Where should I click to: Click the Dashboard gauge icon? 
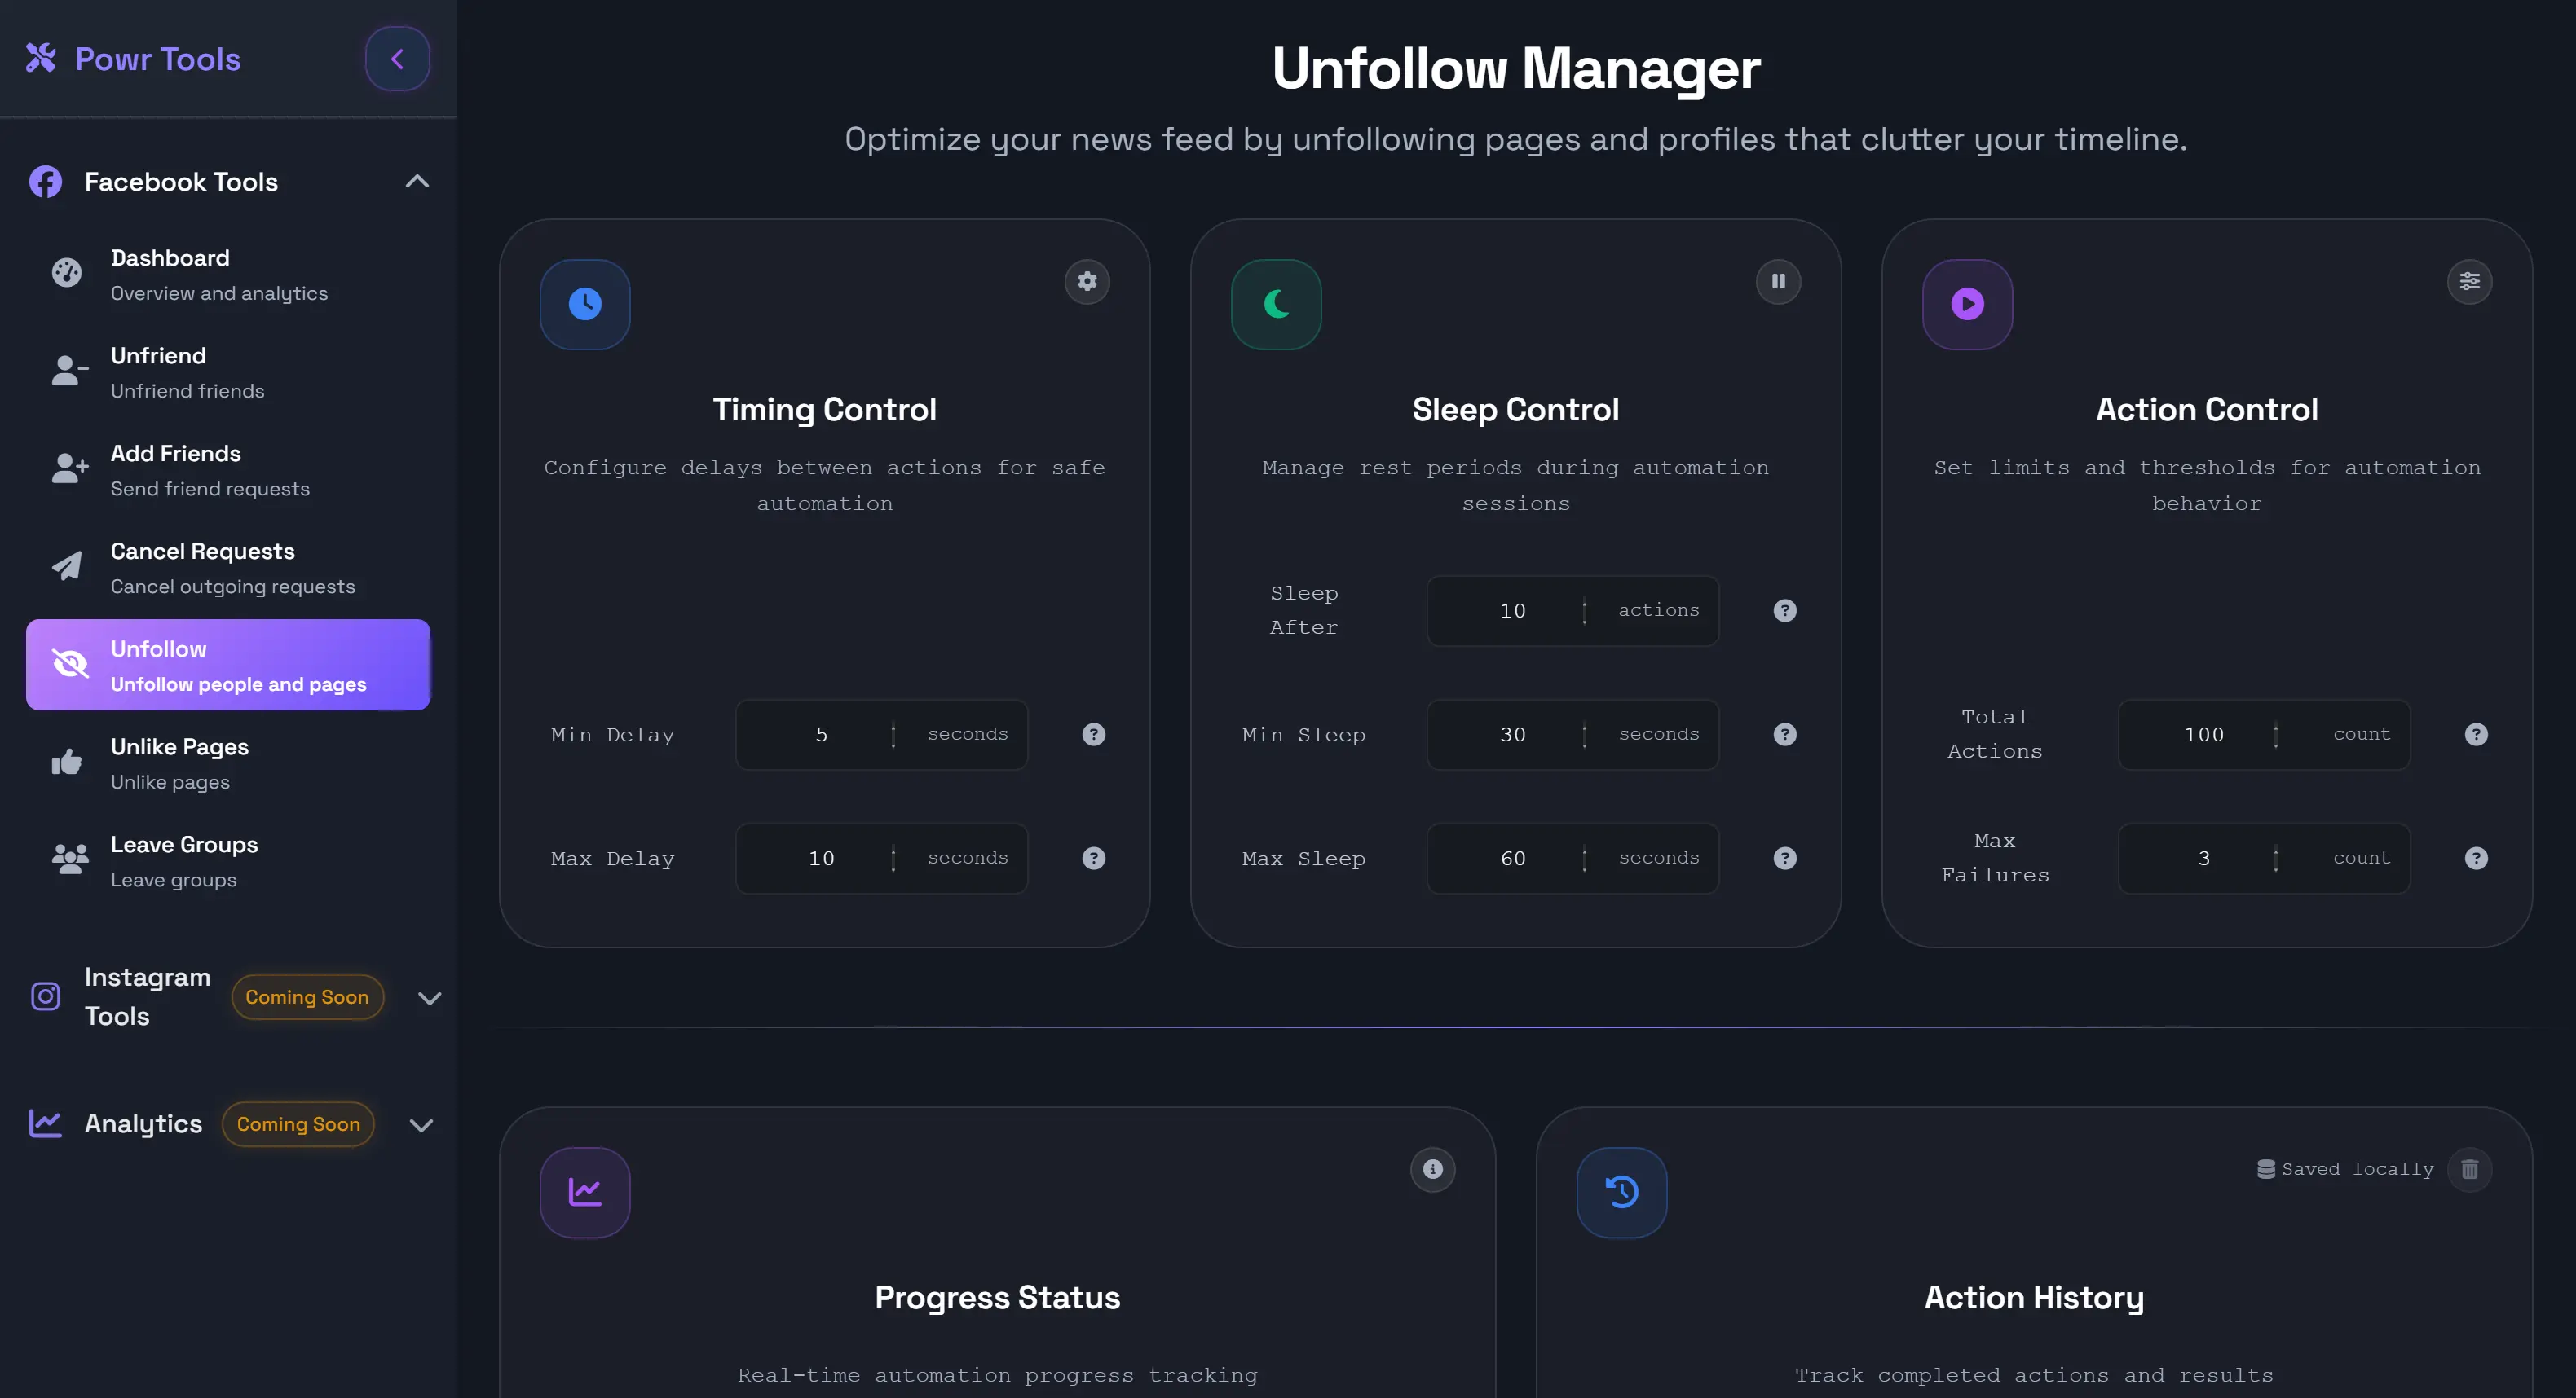tap(67, 273)
